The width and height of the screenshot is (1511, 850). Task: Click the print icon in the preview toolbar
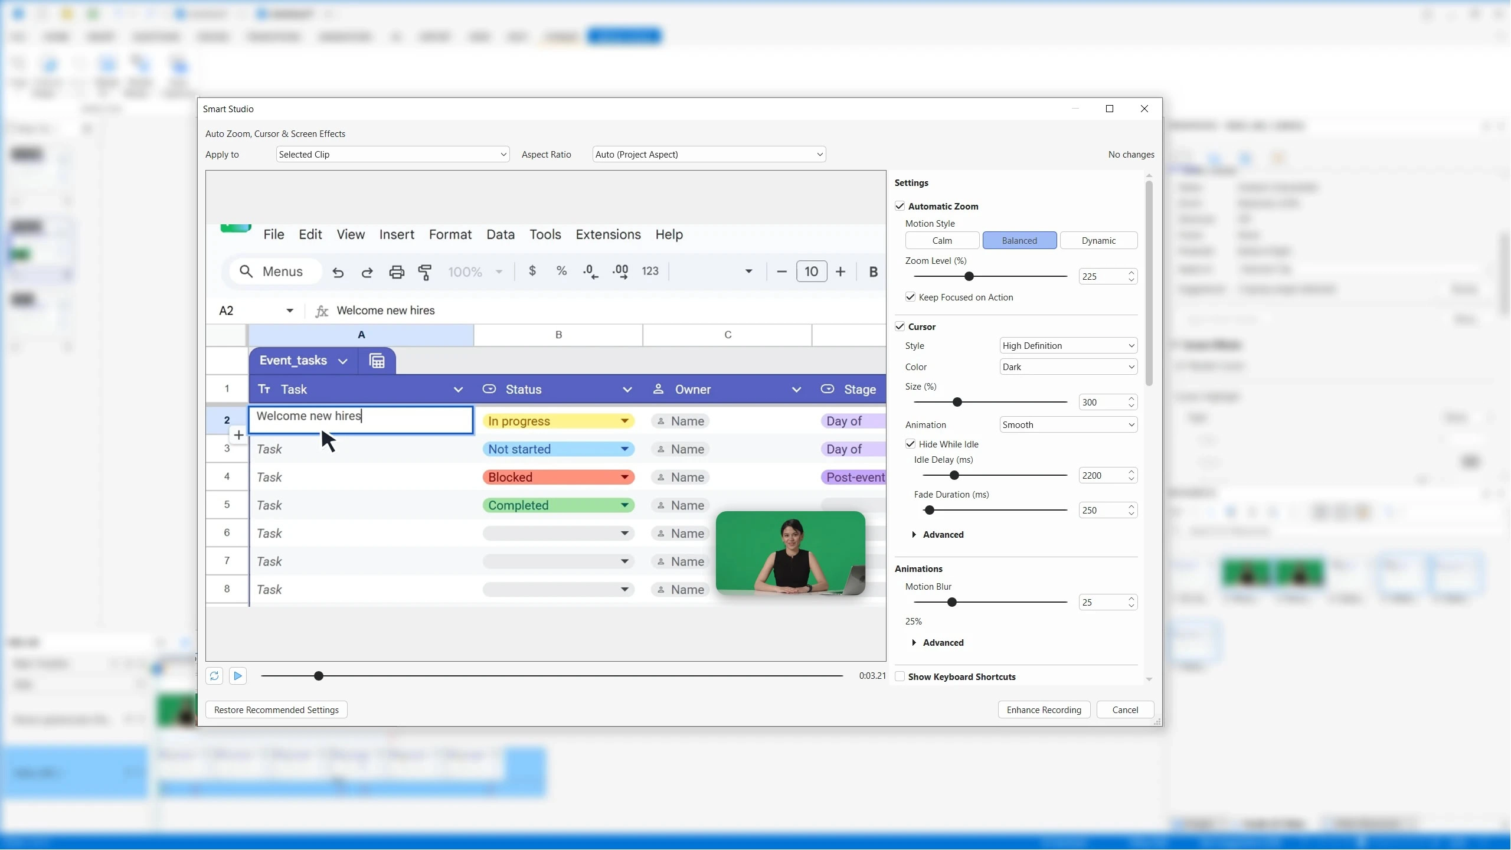point(397,272)
